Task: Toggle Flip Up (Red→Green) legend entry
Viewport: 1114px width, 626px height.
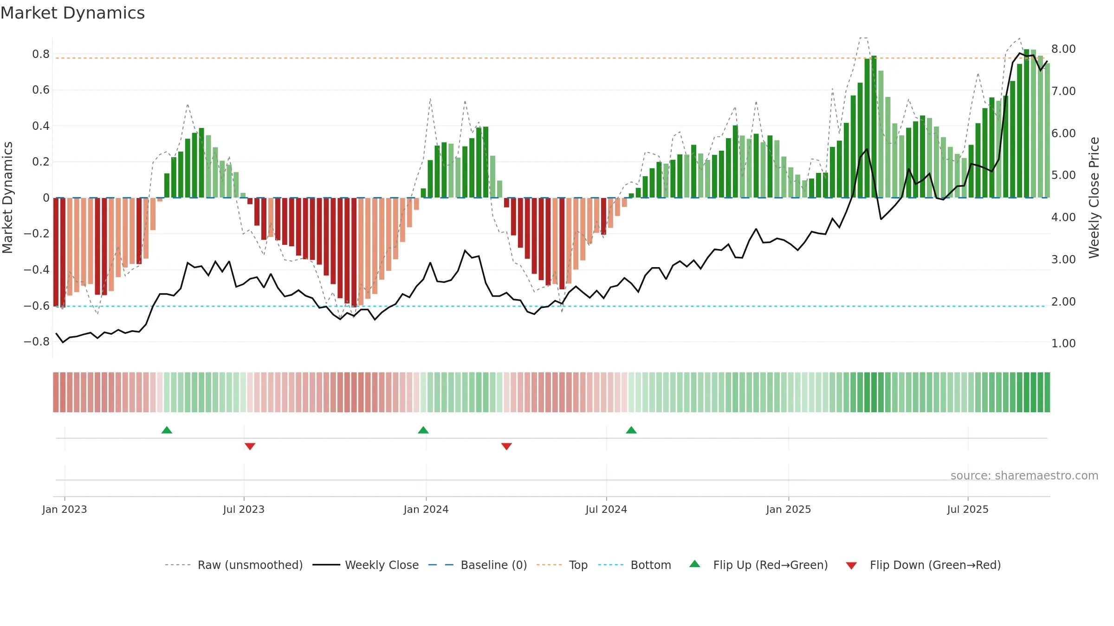Action: 758,565
